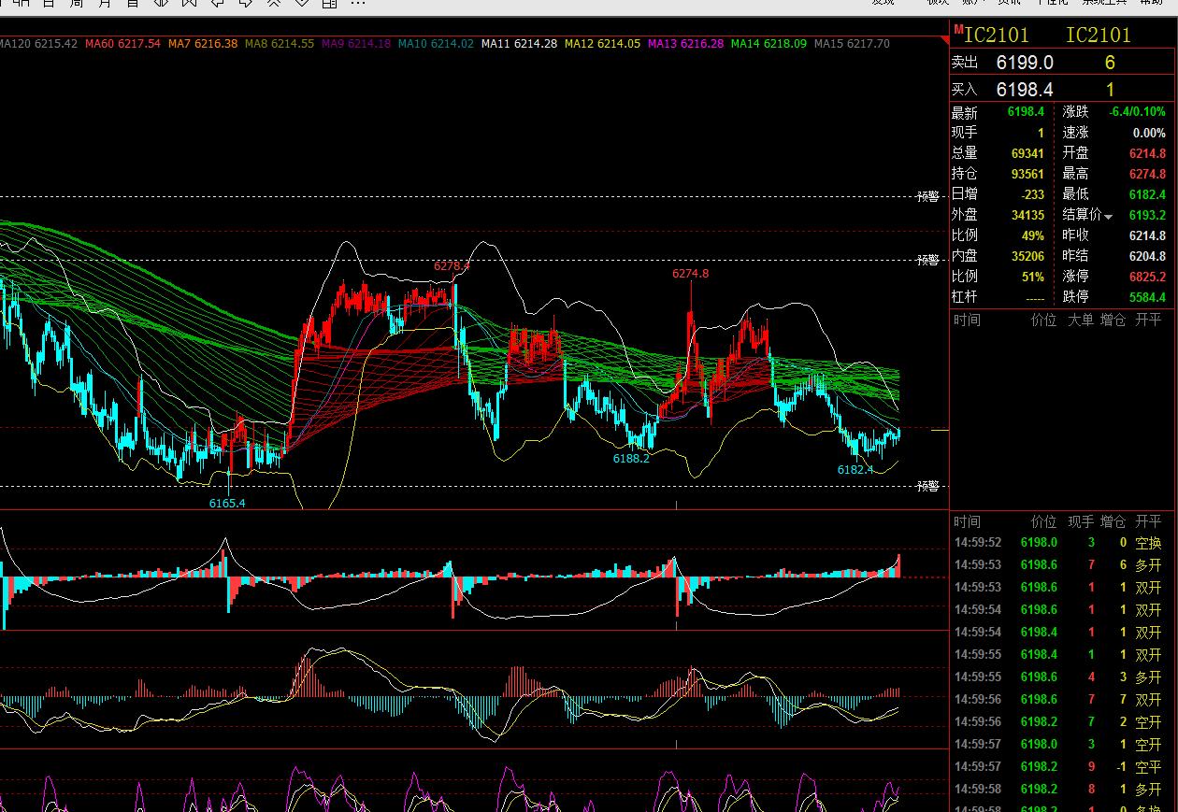Screen dimensions: 1178x812
Task: Click the 日增 value -233
Action: click(1033, 194)
